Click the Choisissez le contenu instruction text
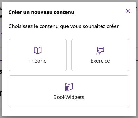The height and width of the screenshot is (118, 138). [x=64, y=26]
